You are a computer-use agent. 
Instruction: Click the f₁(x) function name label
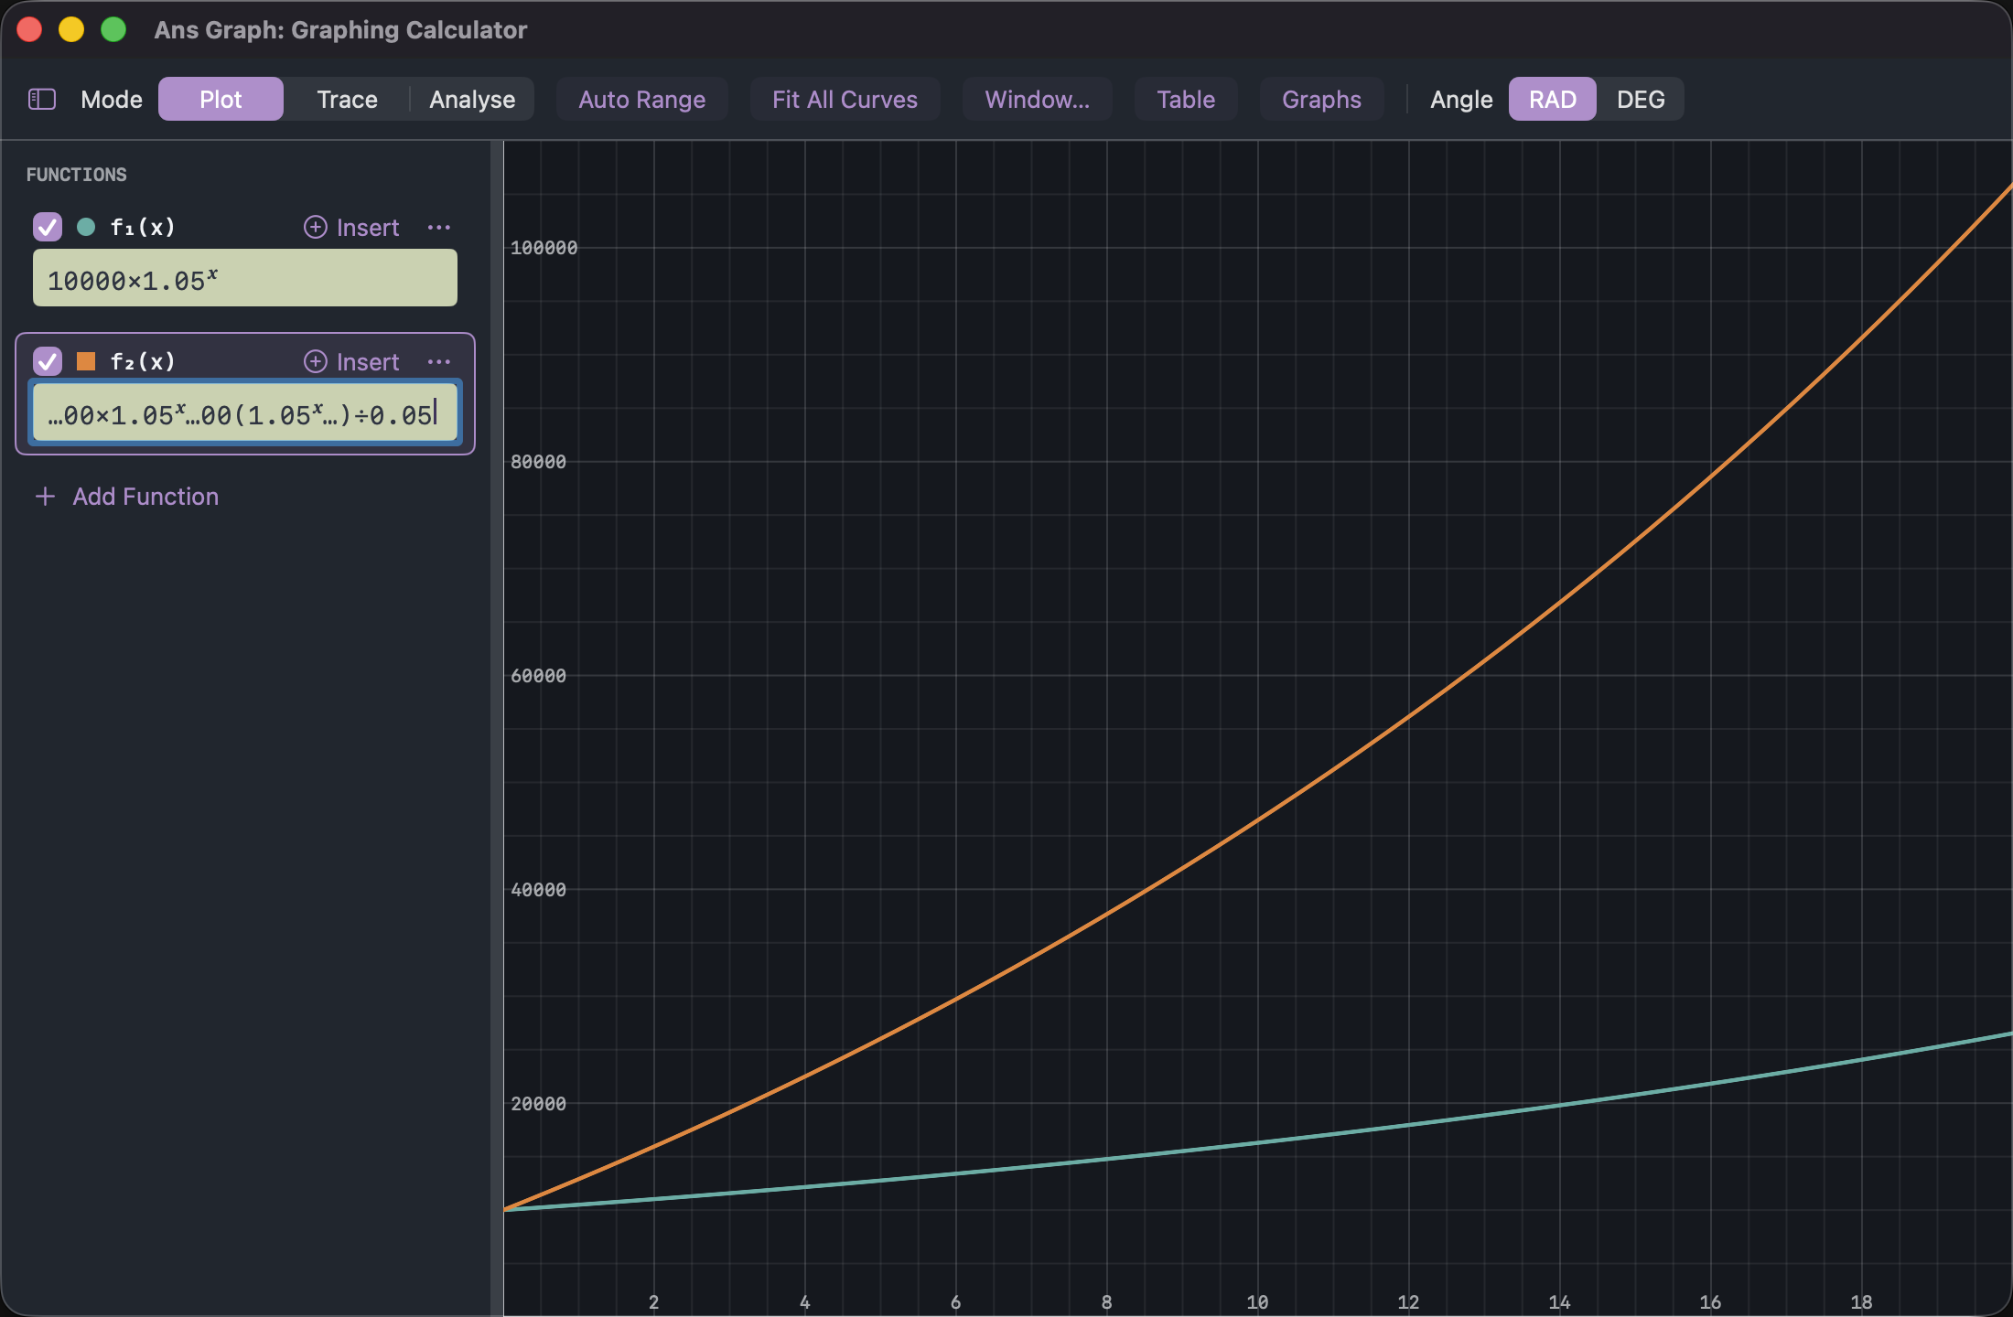point(143,227)
